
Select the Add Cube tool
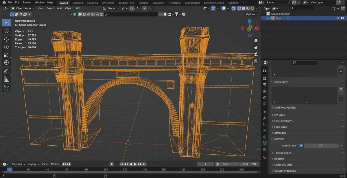click(x=6, y=88)
